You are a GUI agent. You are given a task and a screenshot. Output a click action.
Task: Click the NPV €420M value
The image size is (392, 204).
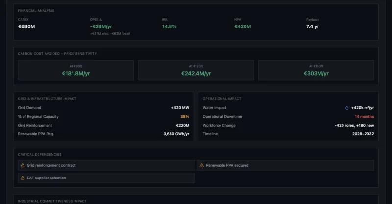tap(243, 26)
